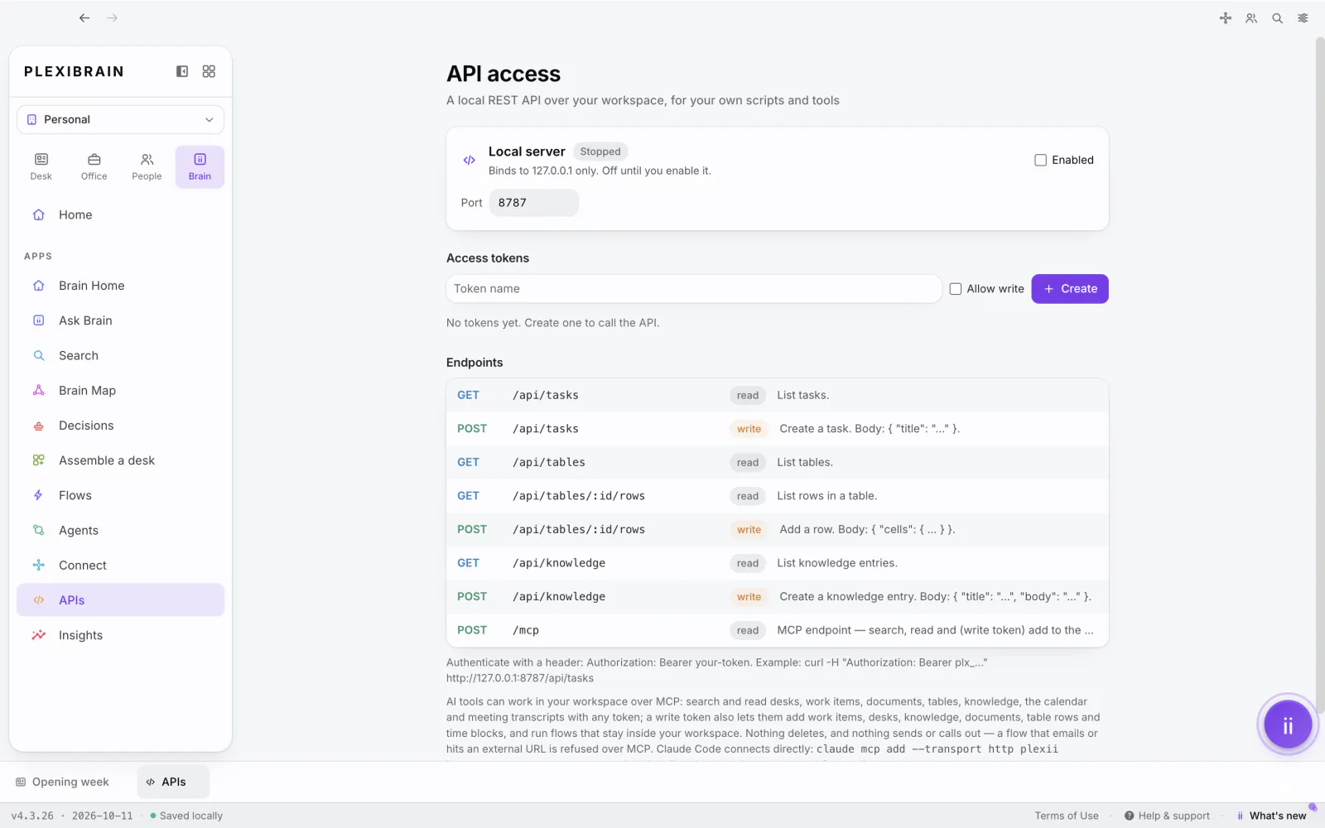Screen dimensions: 1325x828
Task: Edit the Port field showing 8787
Action: (534, 203)
